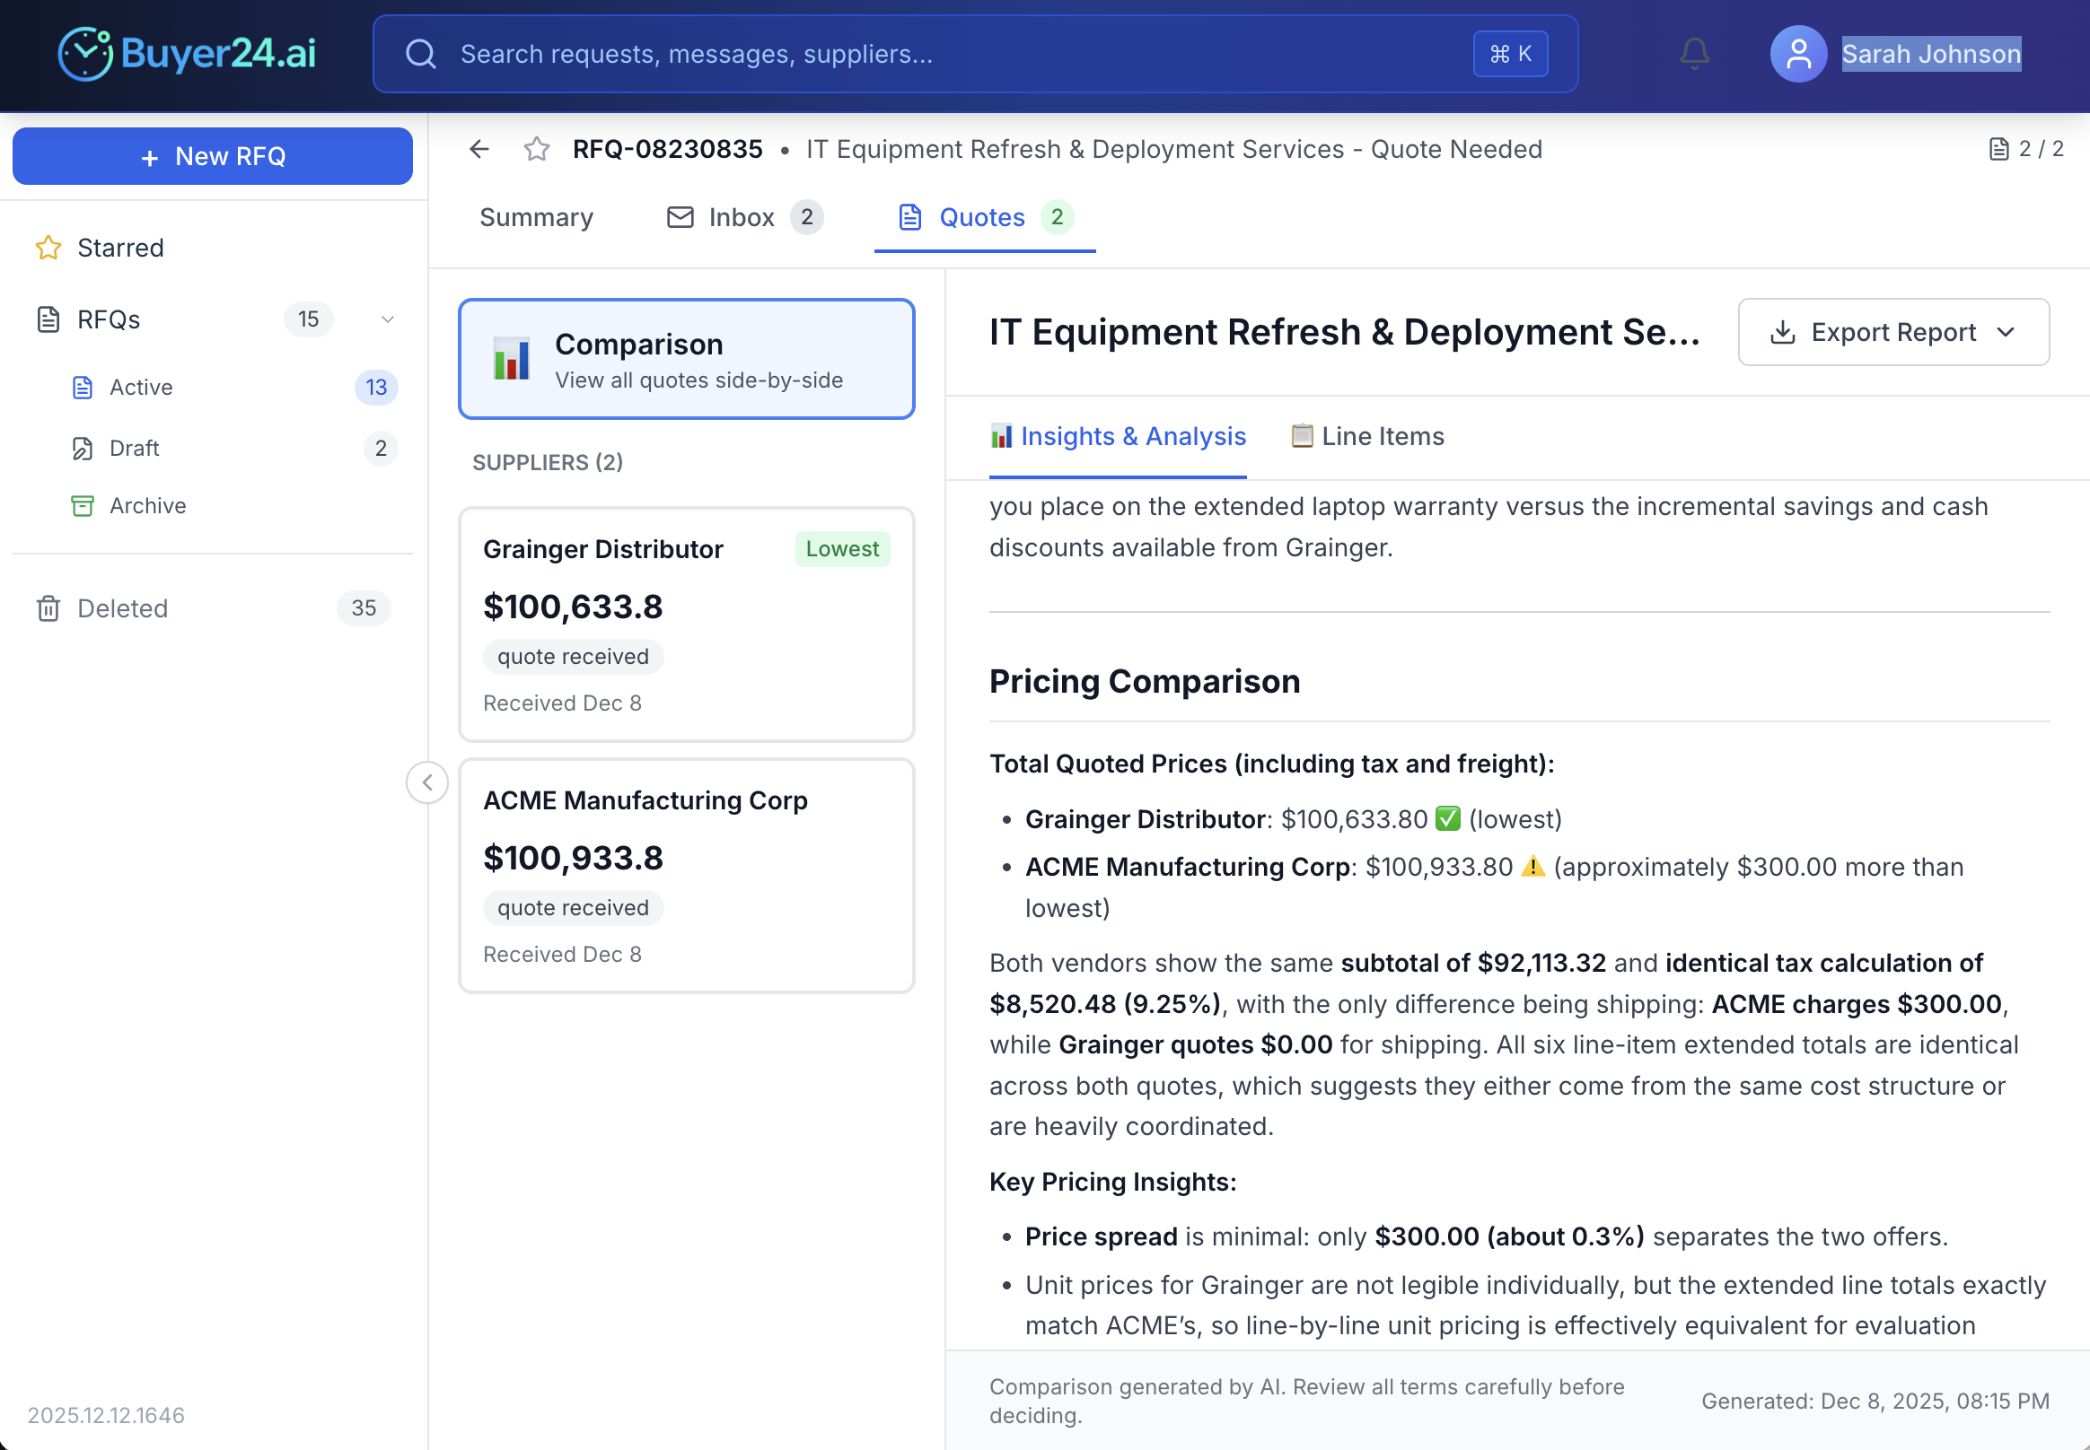Switch to the Inbox tab
This screenshot has height=1450, width=2090.
tap(741, 217)
